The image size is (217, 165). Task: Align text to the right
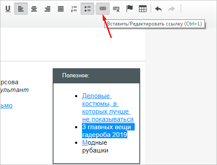click(x=47, y=9)
